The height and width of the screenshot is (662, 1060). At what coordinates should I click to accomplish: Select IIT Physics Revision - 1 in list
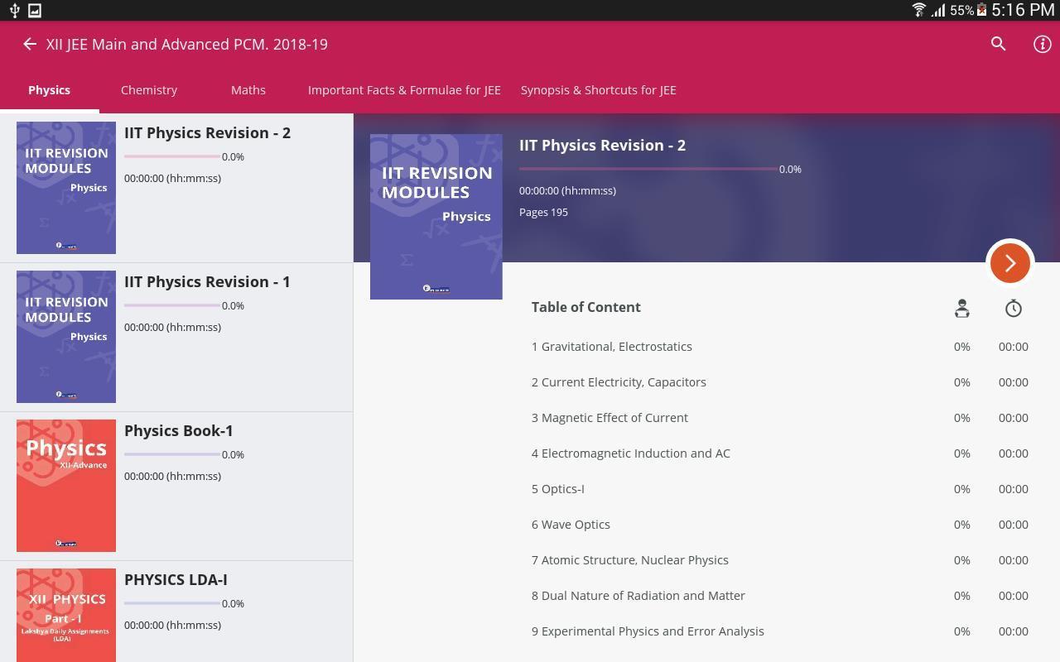tap(176, 337)
